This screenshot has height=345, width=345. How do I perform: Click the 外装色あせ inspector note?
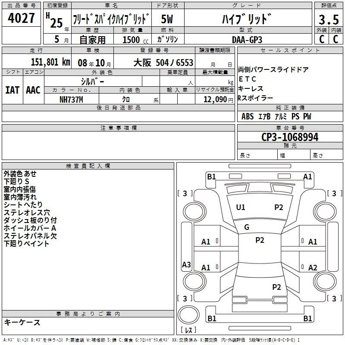(20, 173)
